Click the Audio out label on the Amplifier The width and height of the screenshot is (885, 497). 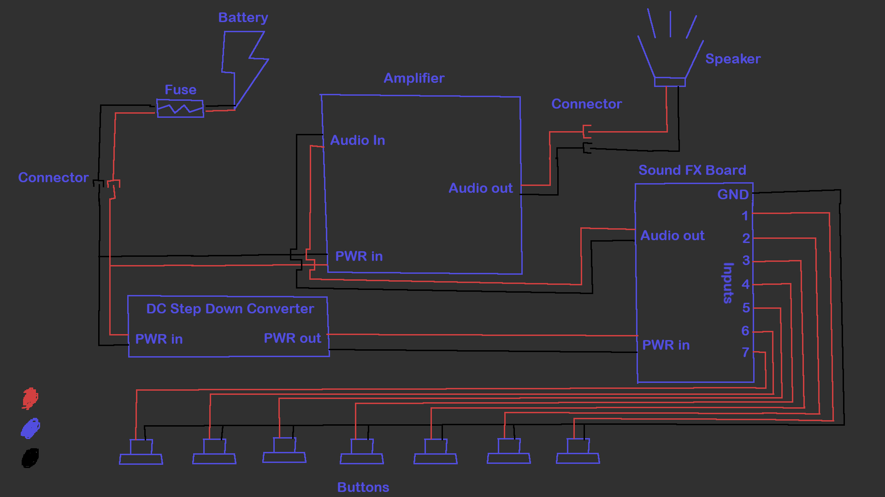tap(481, 188)
